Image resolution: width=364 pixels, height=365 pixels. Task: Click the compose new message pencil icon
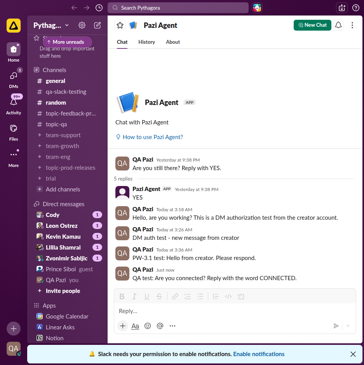[97, 25]
